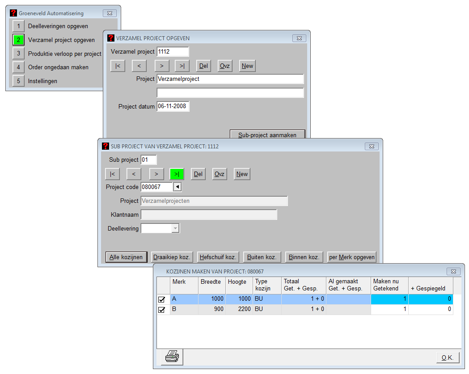Go to first sub project record
Screen dimensions: 469x374
click(112, 174)
